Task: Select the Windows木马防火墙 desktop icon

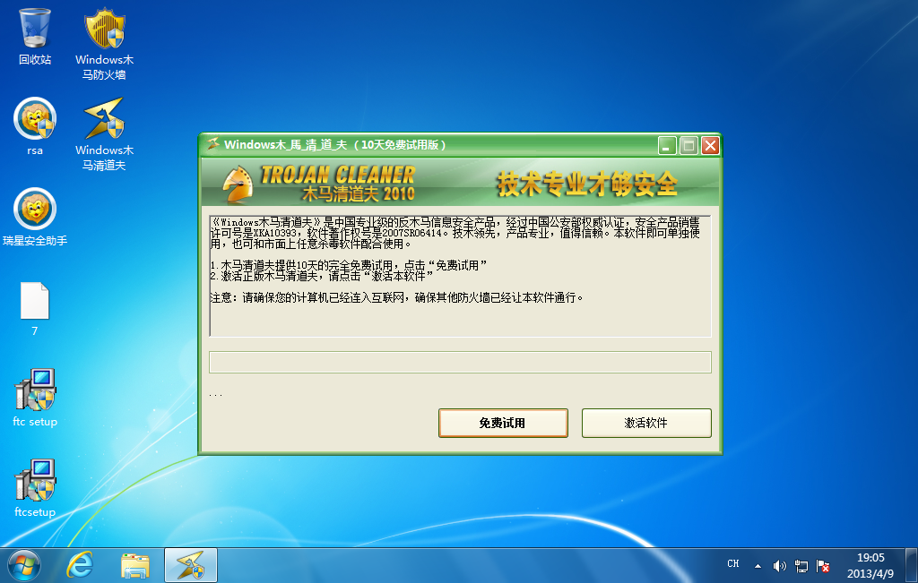Action: 104,44
